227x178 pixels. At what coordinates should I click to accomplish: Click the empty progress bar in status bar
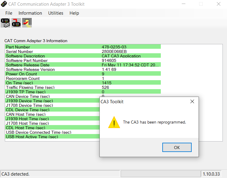pyautogui.click(x=161, y=174)
